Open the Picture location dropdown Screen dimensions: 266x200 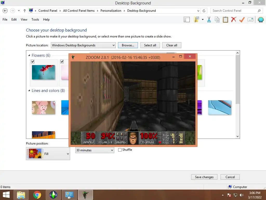(83, 45)
